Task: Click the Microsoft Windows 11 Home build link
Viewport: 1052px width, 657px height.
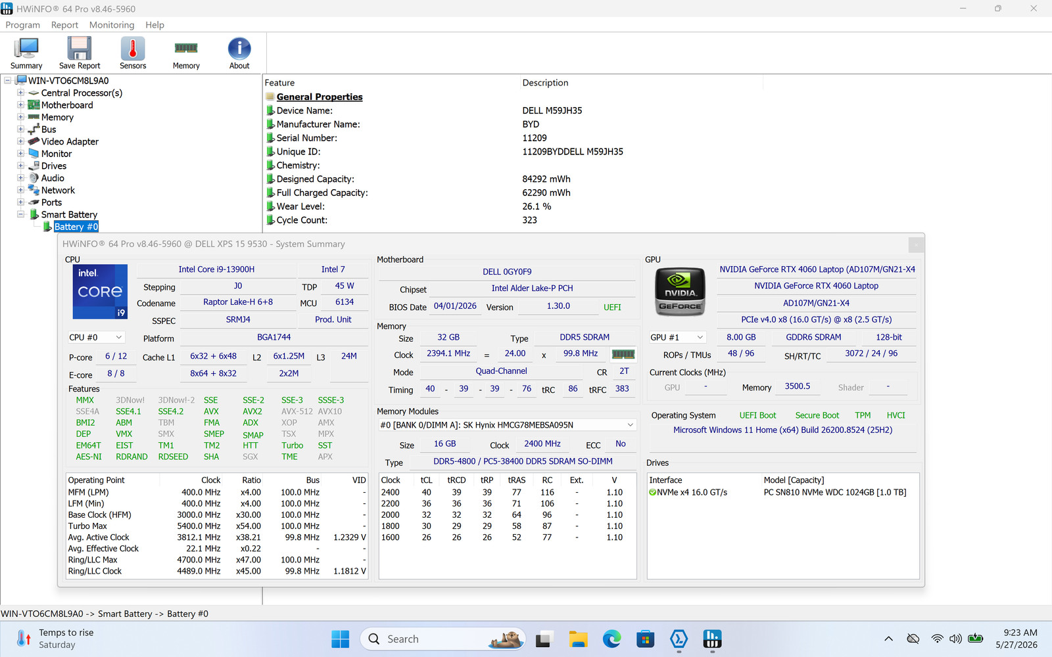Action: [x=782, y=430]
